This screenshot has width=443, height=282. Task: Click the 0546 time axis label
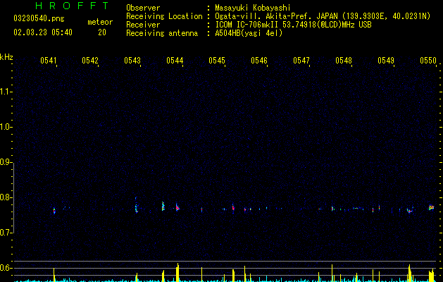pos(259,61)
